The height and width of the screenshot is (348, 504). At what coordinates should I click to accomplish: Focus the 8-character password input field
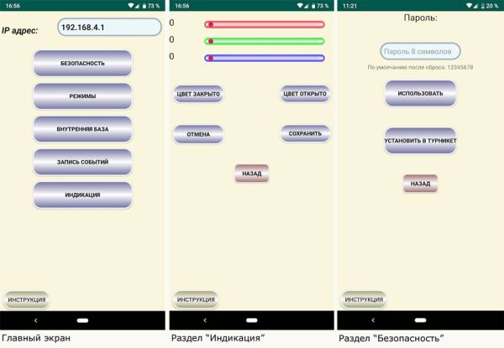(420, 52)
